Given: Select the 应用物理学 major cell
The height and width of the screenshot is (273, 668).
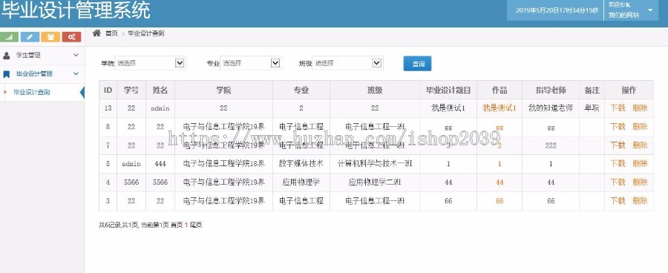Looking at the screenshot, I should 301,182.
